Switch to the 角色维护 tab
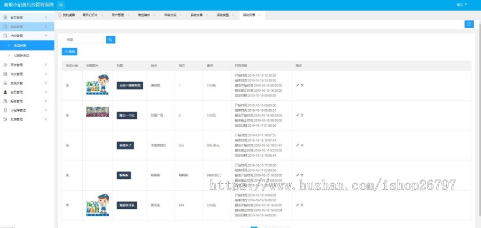 (144, 15)
